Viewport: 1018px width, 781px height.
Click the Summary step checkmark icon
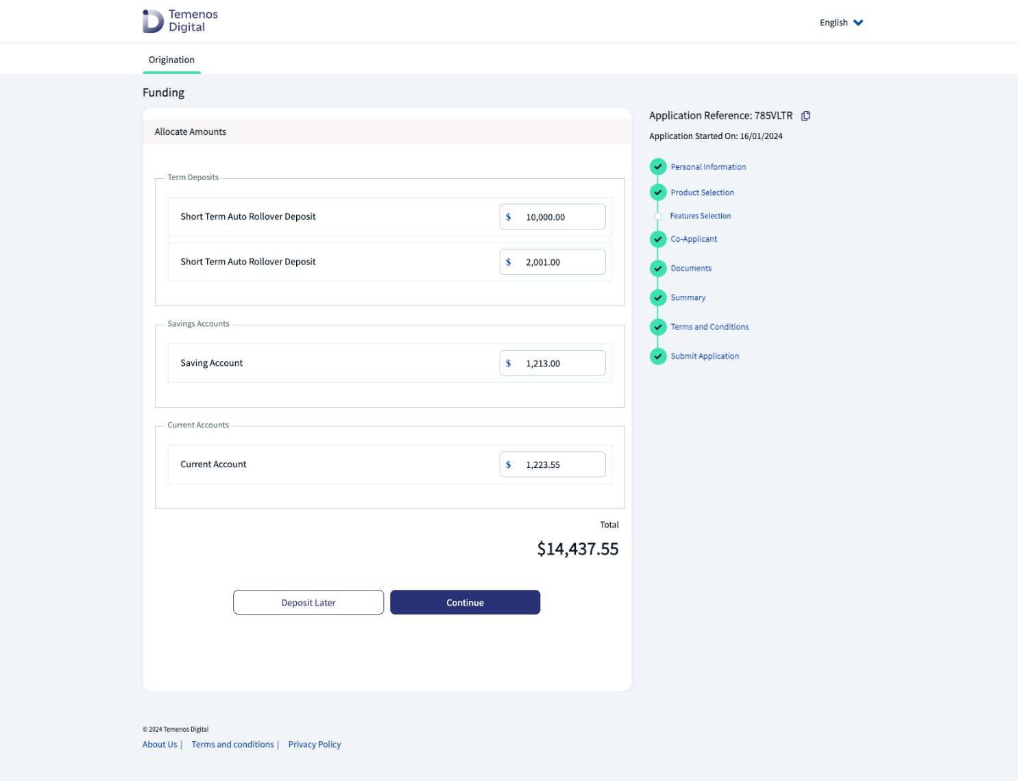click(658, 297)
